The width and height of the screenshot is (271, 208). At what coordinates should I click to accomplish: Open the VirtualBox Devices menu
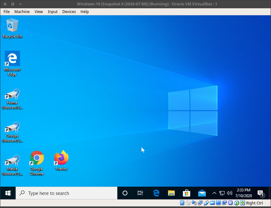pyautogui.click(x=69, y=11)
